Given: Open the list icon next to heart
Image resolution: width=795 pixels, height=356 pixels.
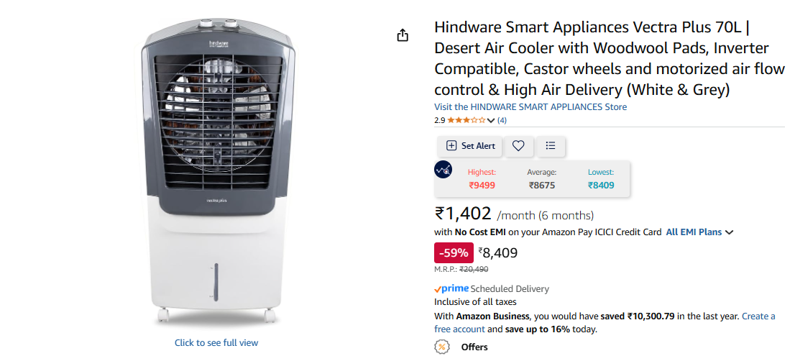Looking at the screenshot, I should point(551,146).
